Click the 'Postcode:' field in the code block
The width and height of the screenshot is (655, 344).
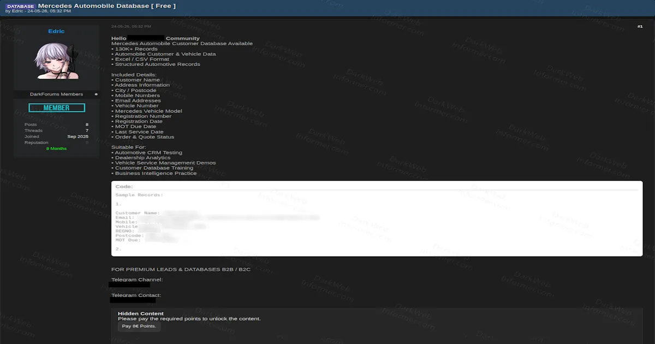point(130,235)
